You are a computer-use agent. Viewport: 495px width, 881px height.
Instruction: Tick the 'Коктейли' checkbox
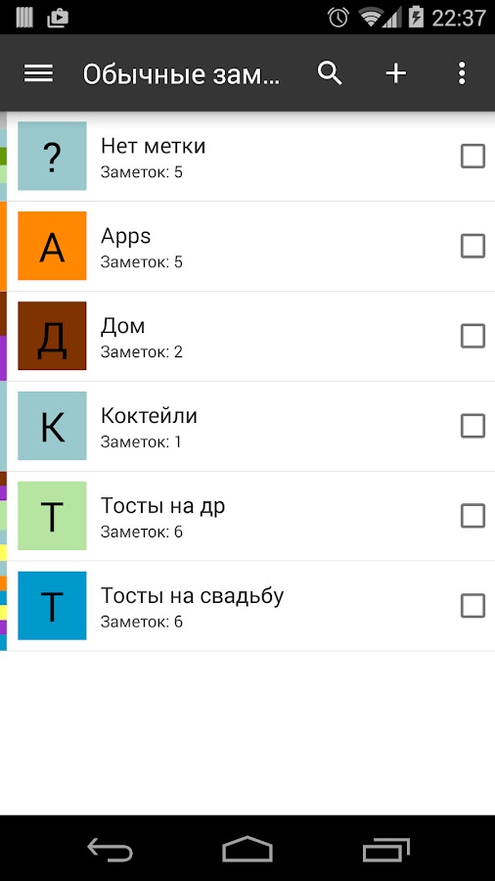[472, 426]
